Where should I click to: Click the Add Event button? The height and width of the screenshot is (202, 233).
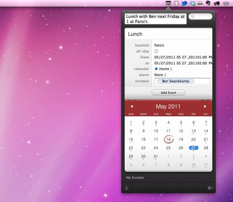[168, 93]
